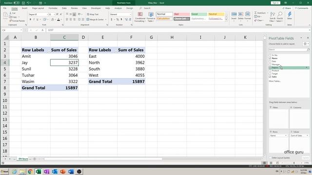Viewport: 312px width, 175px height.
Task: Open Row Labels filter in cell E2
Action: (116, 52)
